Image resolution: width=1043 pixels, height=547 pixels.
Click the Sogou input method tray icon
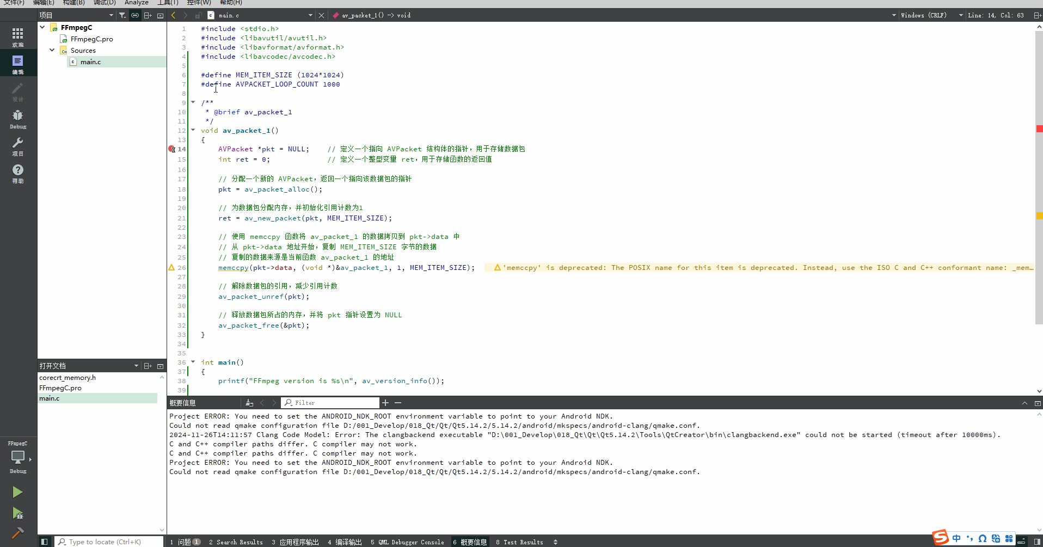(x=940, y=538)
